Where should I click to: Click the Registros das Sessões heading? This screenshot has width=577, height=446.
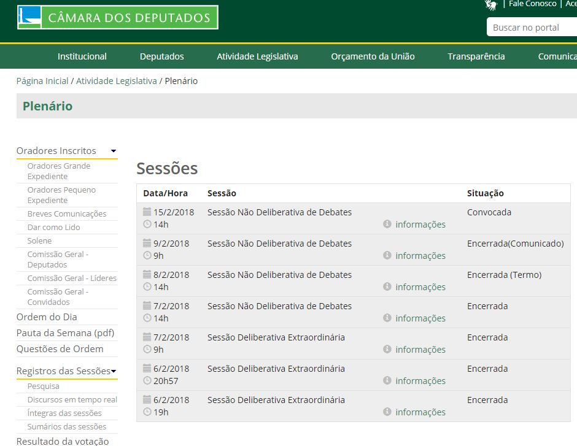click(63, 371)
